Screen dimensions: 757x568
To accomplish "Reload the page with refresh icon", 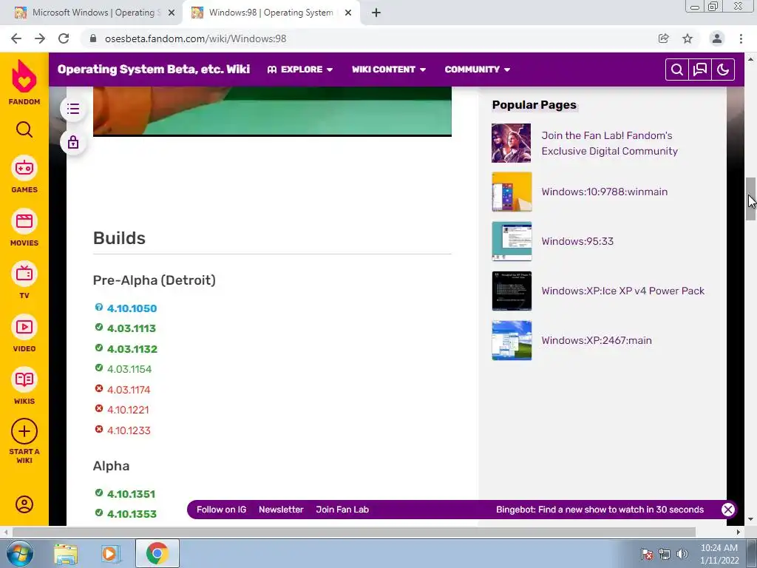I will tap(64, 38).
